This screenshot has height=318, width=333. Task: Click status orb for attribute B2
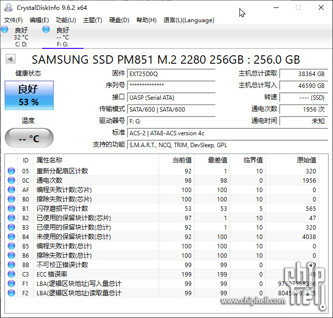point(11,218)
